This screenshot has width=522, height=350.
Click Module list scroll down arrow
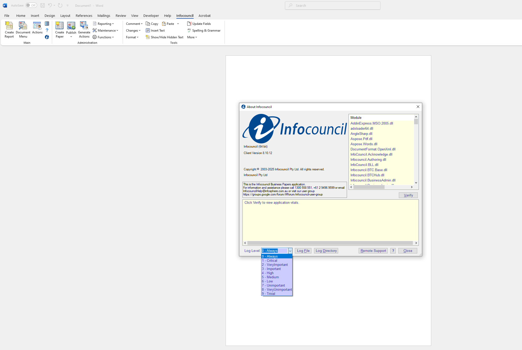click(416, 183)
